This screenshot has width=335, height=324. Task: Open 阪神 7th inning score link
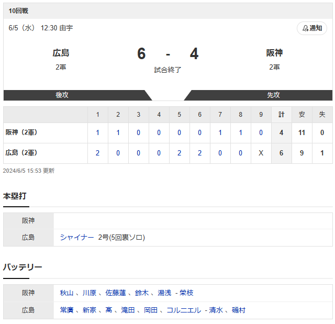tap(220, 132)
